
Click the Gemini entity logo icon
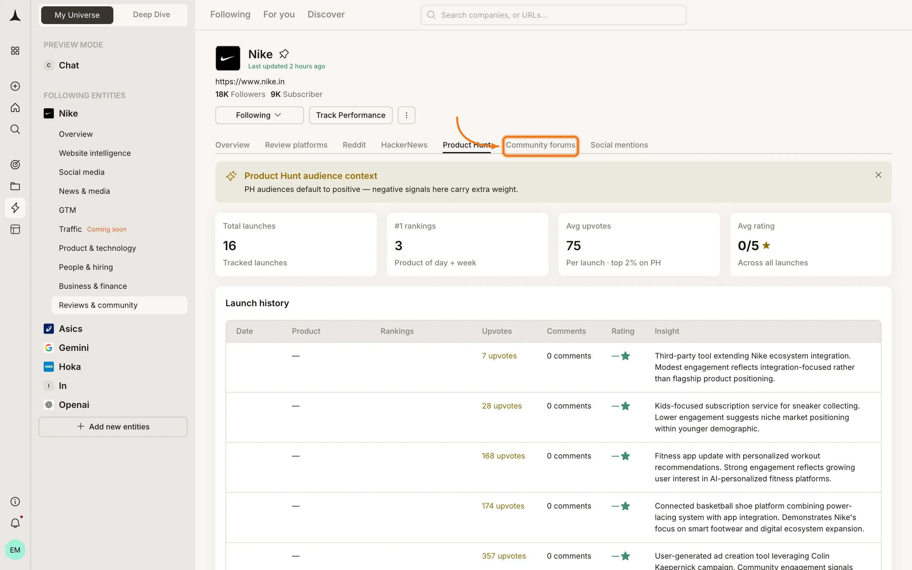pos(49,348)
